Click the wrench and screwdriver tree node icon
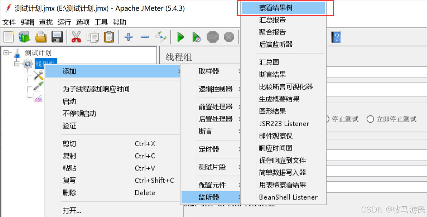The image size is (427, 217). pyautogui.click(x=38, y=75)
